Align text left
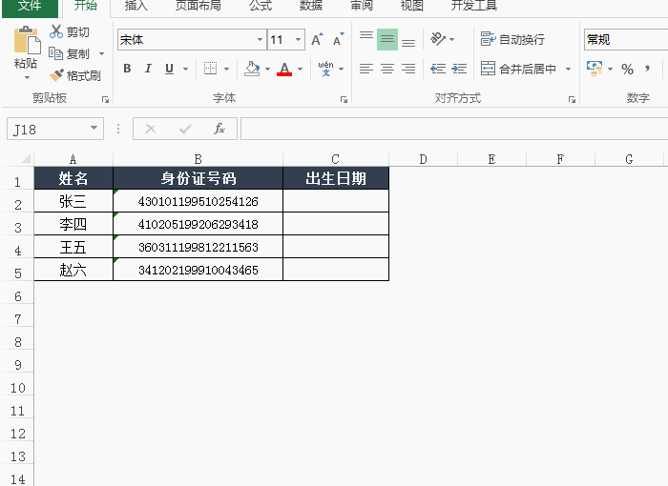Screen dimensions: 668x486 [365, 69]
